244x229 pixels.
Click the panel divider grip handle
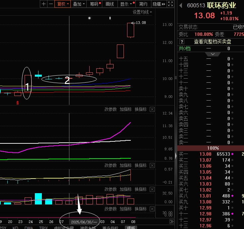pos(176,77)
